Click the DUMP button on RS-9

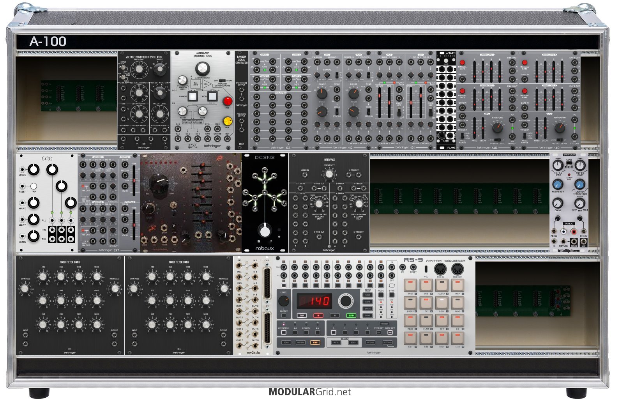(x=367, y=315)
